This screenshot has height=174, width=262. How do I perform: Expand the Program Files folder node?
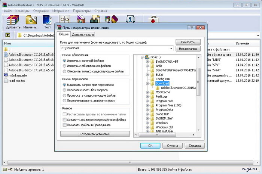[147, 101]
